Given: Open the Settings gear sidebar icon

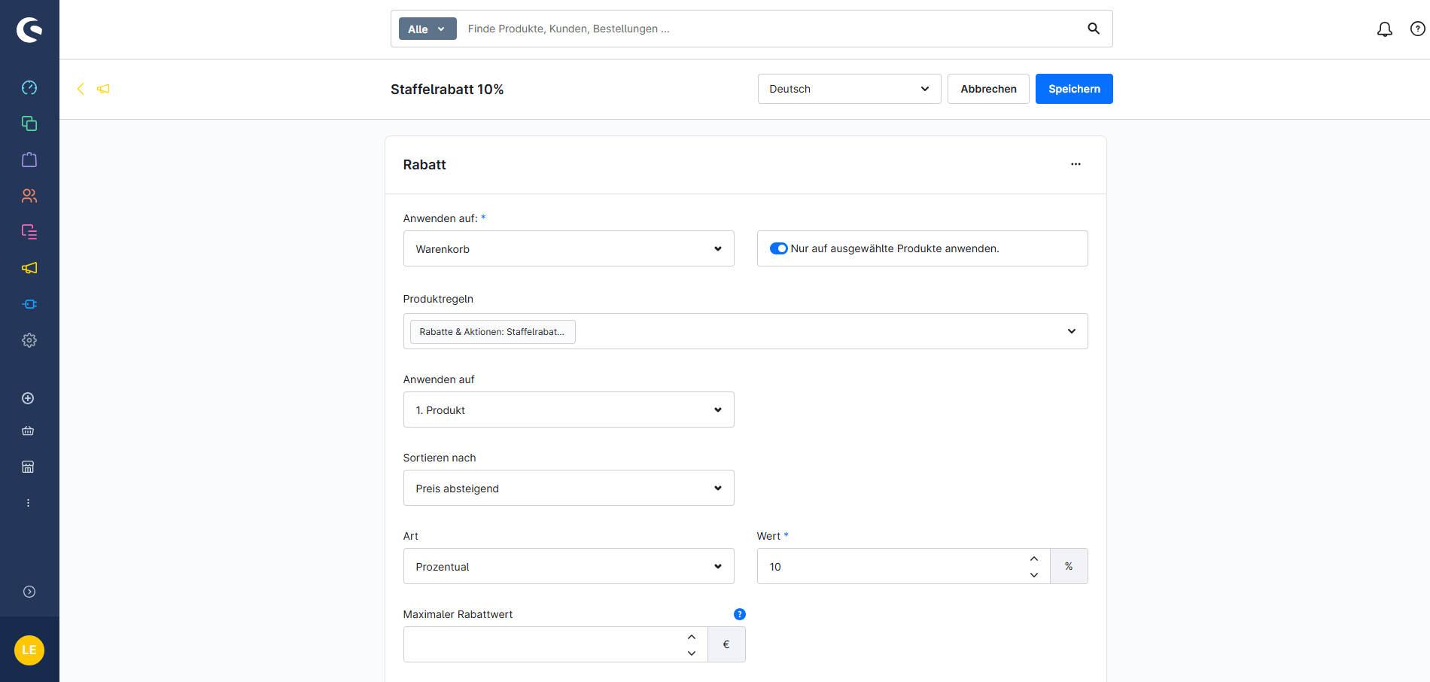Looking at the screenshot, I should point(29,340).
